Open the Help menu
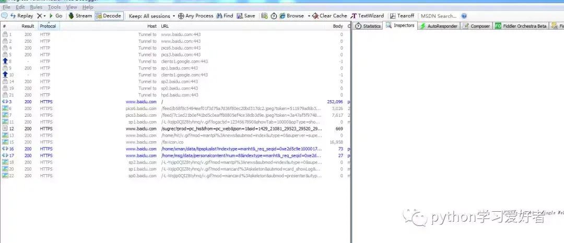564x243 pixels. click(x=88, y=7)
